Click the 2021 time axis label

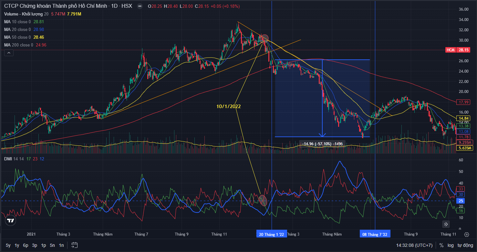pyautogui.click(x=31, y=234)
